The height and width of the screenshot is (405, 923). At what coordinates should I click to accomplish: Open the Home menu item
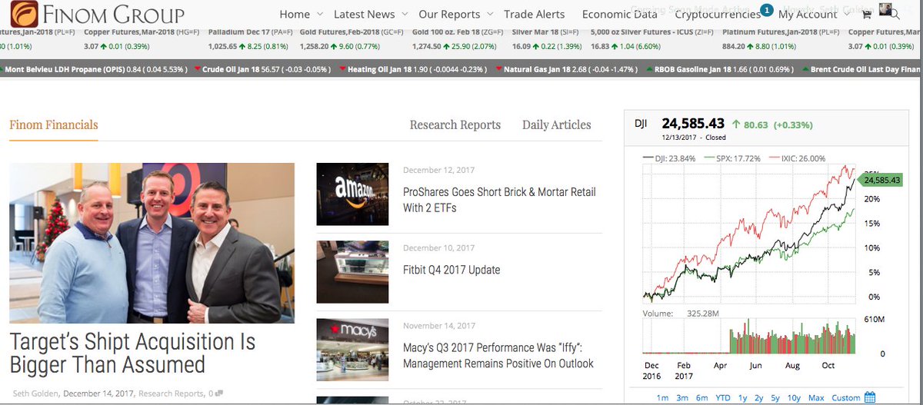[x=295, y=15]
